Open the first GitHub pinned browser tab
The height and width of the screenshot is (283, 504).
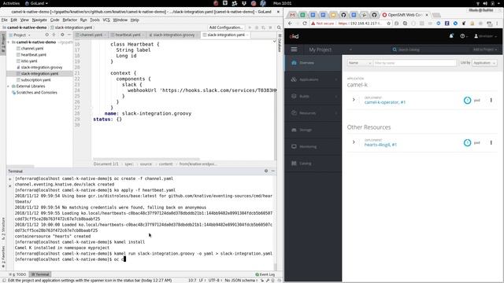click(x=343, y=15)
